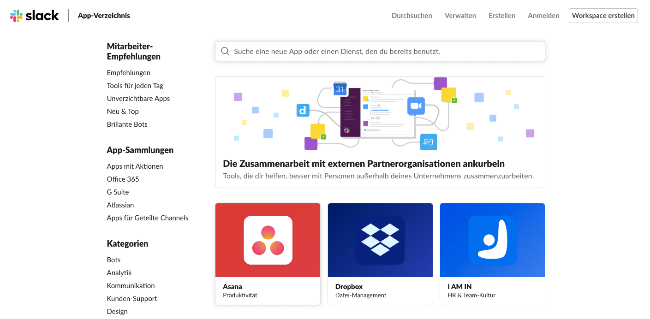Viewport: 650px width, 319px height.
Task: Click the blue 'd' icon in banner
Action: click(x=303, y=110)
